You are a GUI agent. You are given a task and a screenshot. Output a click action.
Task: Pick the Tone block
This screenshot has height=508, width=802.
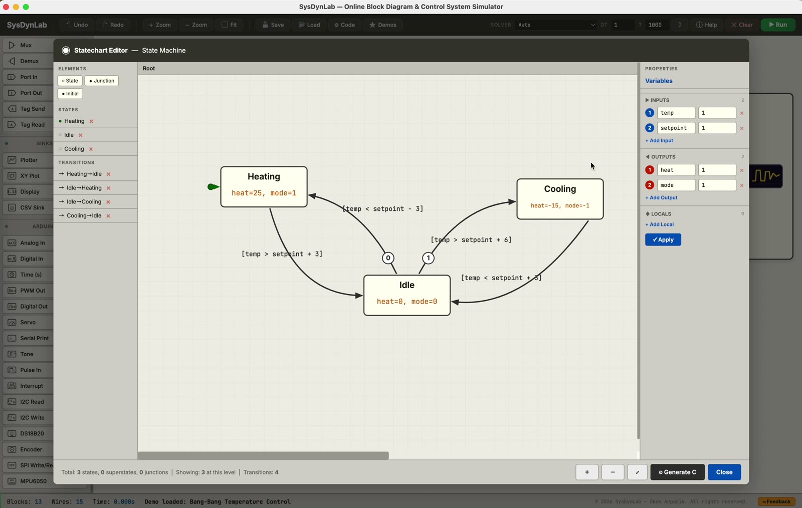29,354
